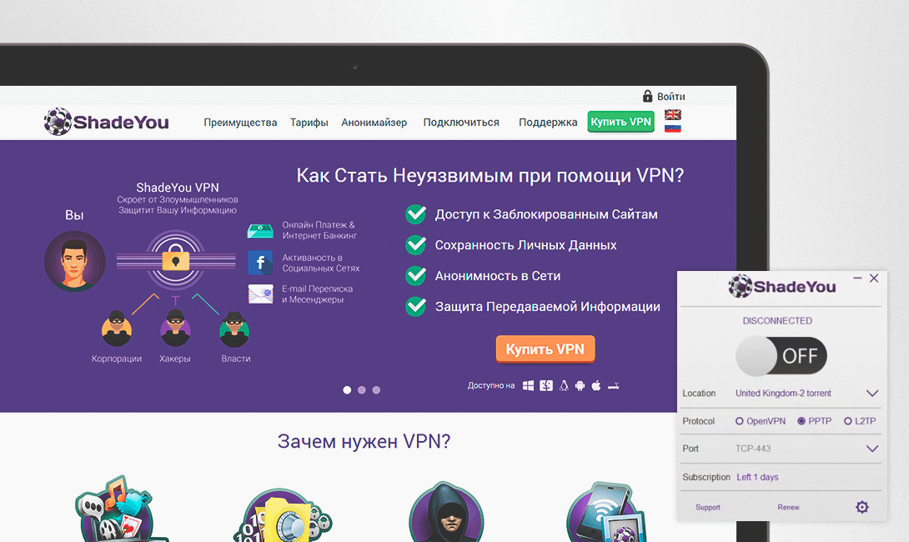Click the lock icon beside Войти

pyautogui.click(x=647, y=96)
